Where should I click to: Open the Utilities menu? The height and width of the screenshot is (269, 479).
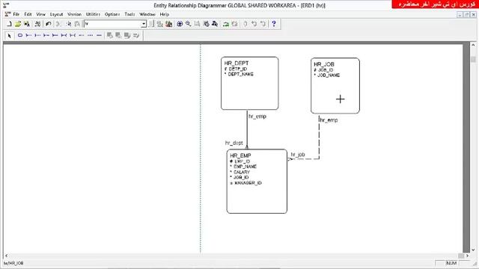pos(93,14)
